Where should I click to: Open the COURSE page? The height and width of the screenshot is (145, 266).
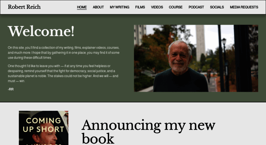click(x=176, y=7)
